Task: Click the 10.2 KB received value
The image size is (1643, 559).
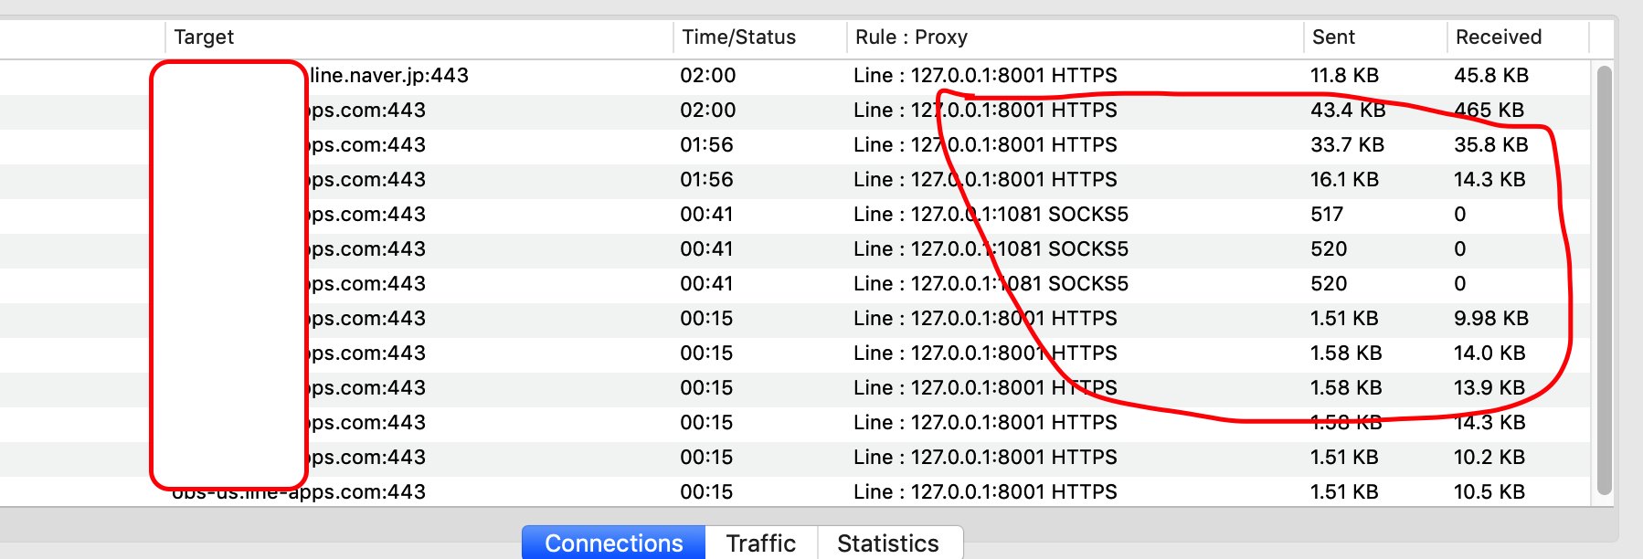Action: [1489, 458]
